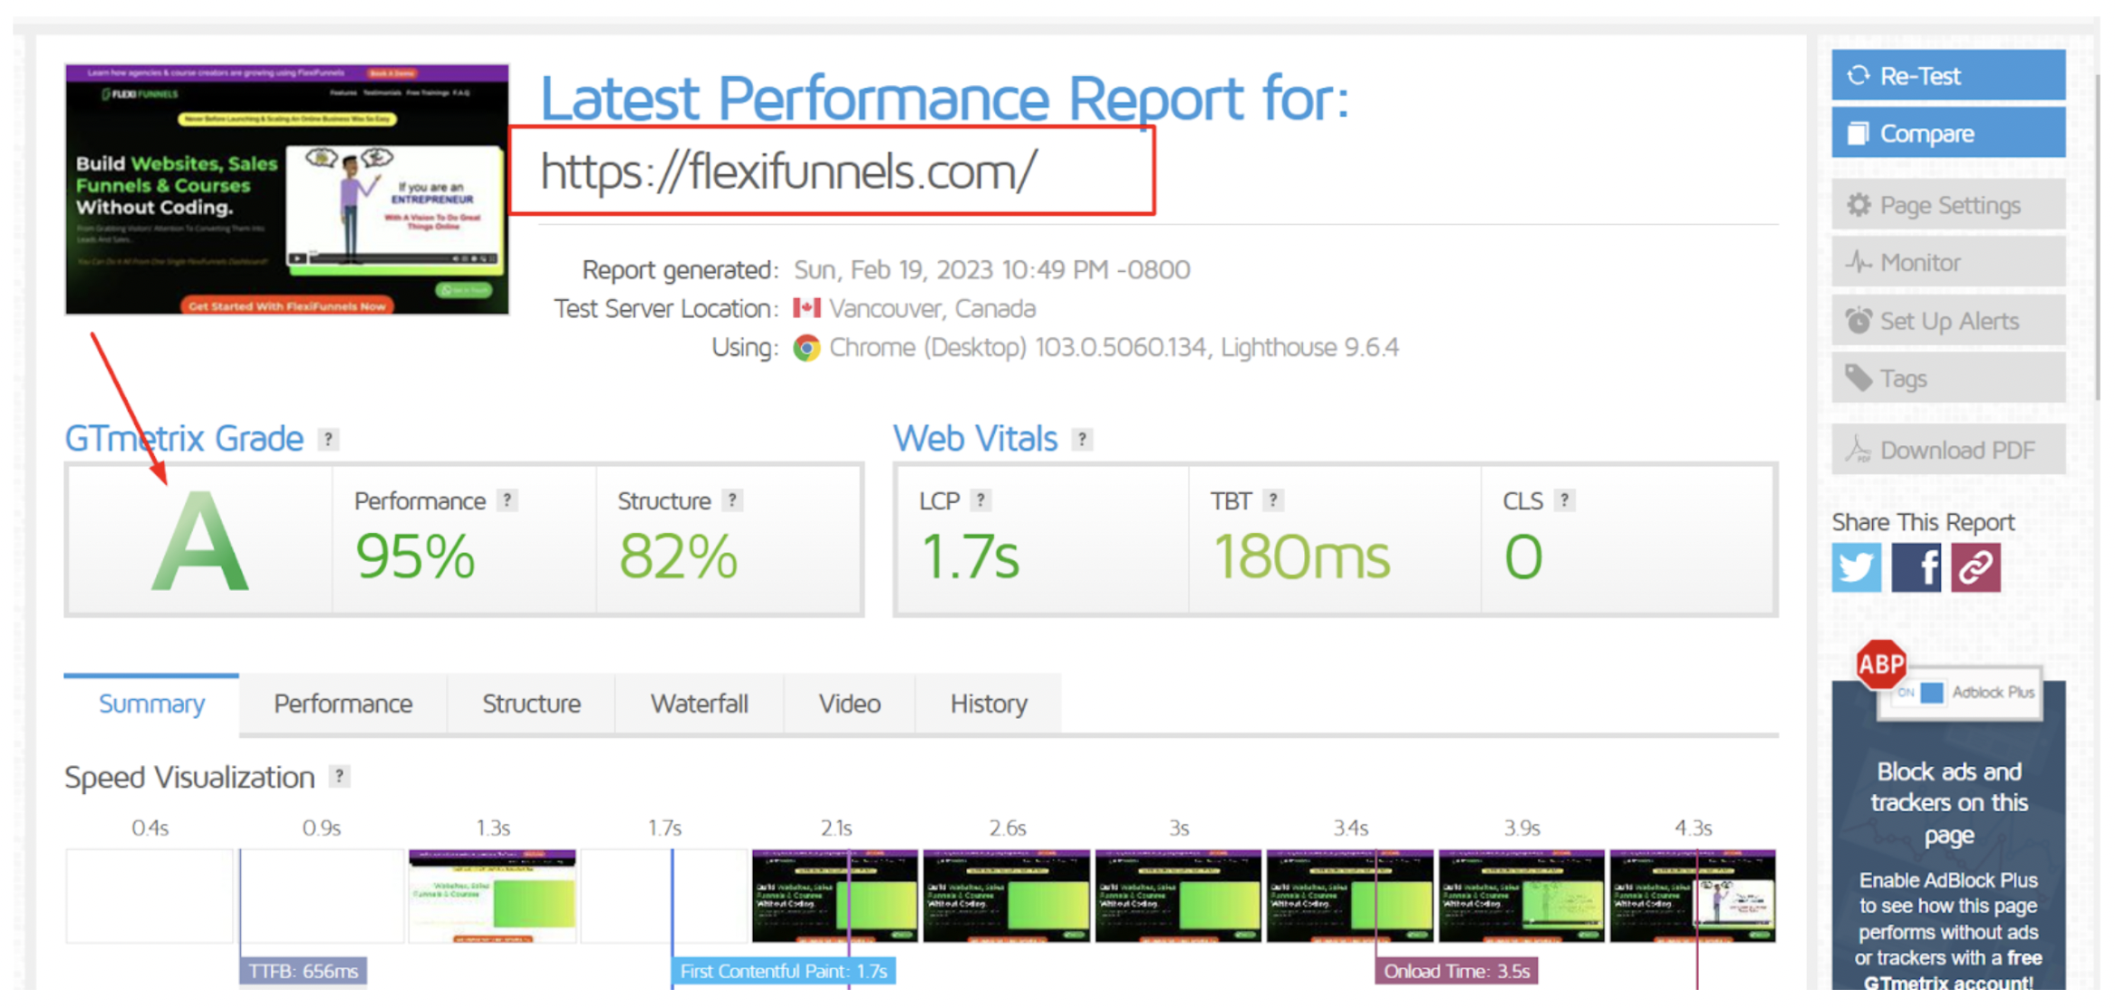
Task: Copy report link using chain icon
Action: 1975,568
